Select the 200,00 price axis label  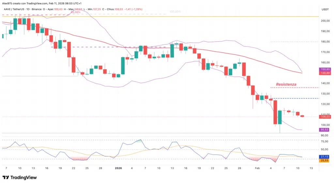[325, 21]
